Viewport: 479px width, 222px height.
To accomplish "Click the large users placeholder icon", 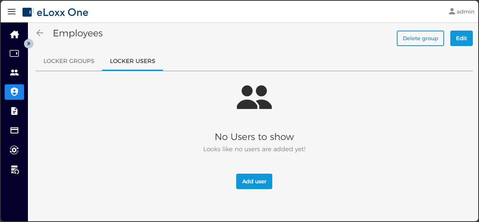I will click(x=254, y=97).
